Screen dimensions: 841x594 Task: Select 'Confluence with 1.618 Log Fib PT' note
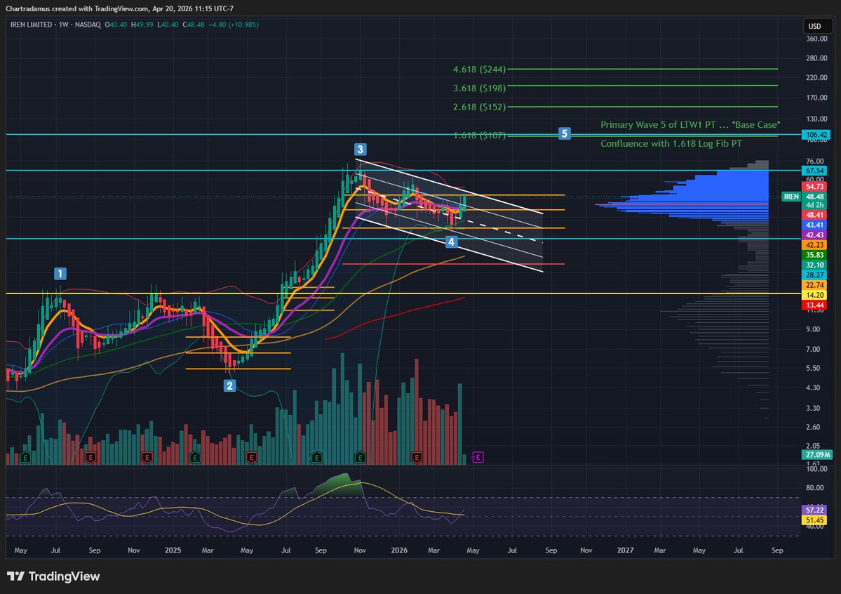[671, 143]
